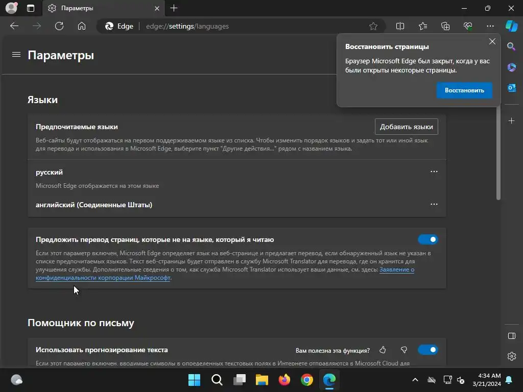Screen dimensions: 523x392
Task: Launch Google Chrome from taskbar
Action: tap(307, 380)
